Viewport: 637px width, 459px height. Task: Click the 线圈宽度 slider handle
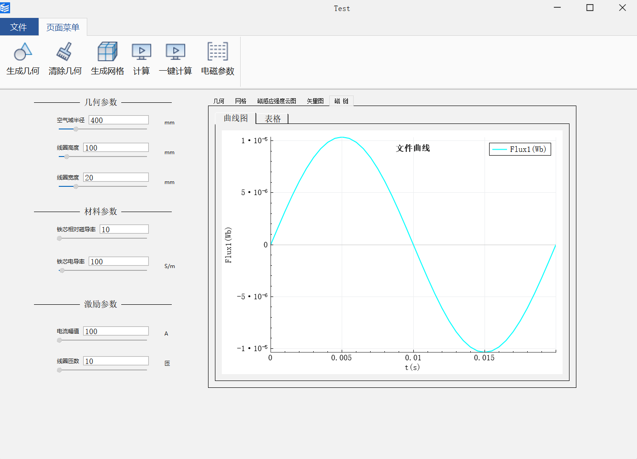tap(76, 186)
